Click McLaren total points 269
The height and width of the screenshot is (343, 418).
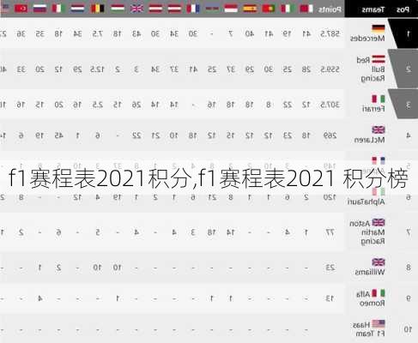pyautogui.click(x=330, y=135)
